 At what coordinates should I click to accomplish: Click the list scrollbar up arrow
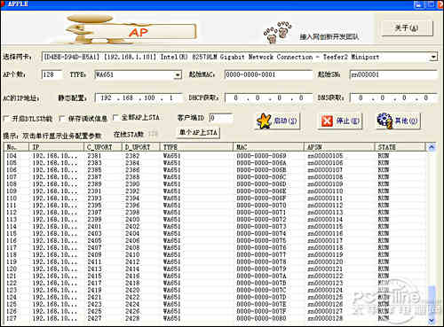tap(432, 147)
